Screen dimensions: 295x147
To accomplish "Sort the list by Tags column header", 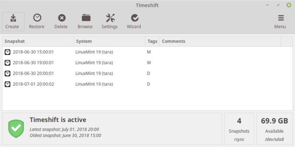I will 152,41.
